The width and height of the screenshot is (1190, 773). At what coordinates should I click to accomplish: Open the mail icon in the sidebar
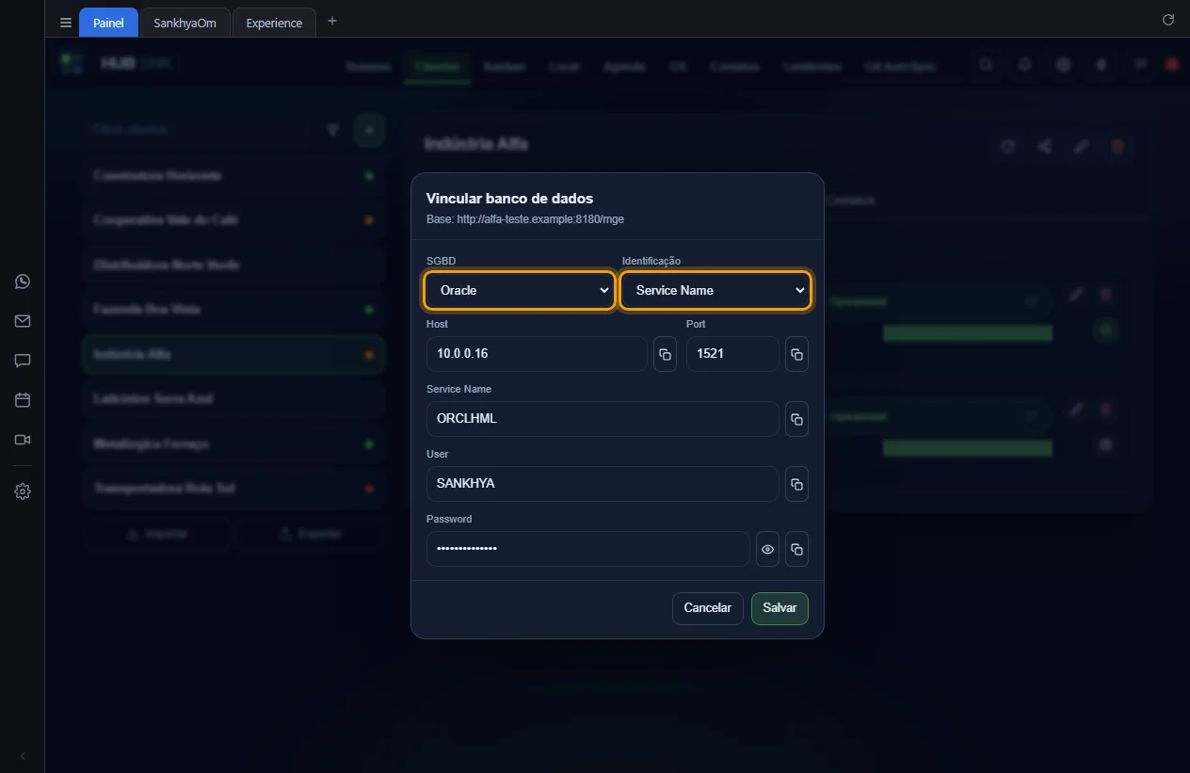(23, 321)
